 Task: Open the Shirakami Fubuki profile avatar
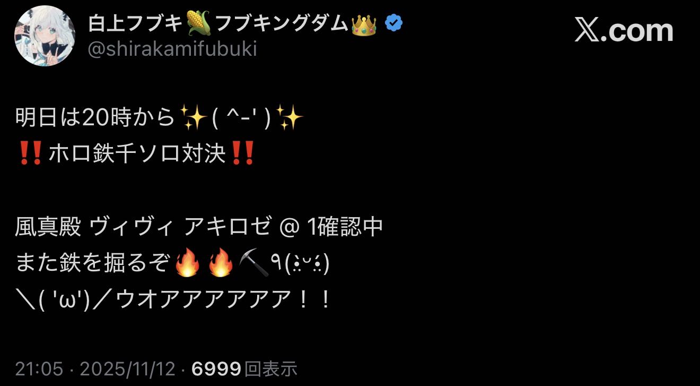pyautogui.click(x=45, y=36)
